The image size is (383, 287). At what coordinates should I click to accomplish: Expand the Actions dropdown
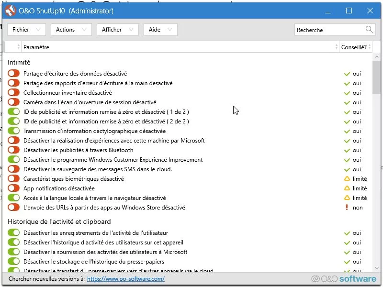71,30
